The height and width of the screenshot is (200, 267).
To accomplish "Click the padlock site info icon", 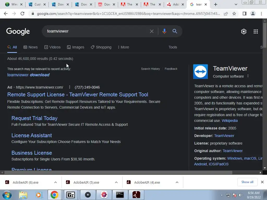I will coord(33,14).
